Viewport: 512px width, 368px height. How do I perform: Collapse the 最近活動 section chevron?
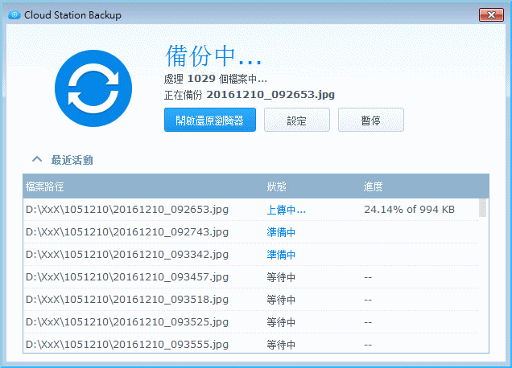pyautogui.click(x=37, y=159)
